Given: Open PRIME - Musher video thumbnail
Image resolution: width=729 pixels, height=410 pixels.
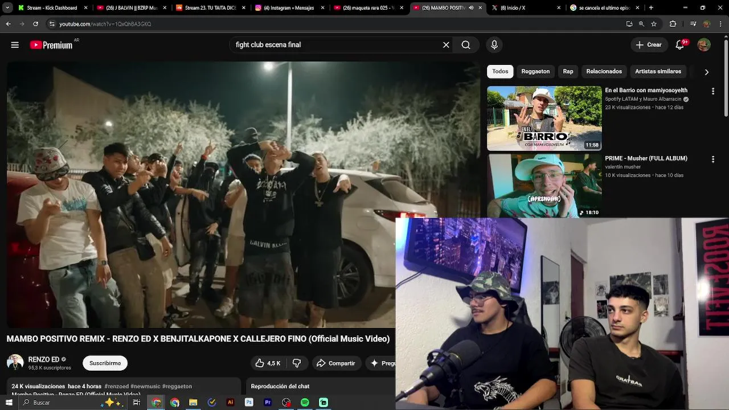Looking at the screenshot, I should 544,186.
